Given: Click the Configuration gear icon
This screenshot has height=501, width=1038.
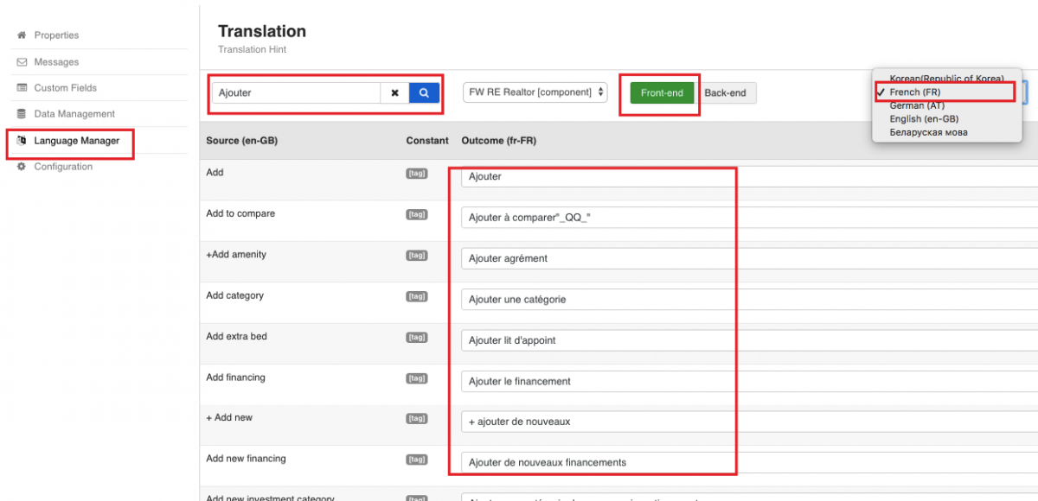Looking at the screenshot, I should (x=22, y=167).
